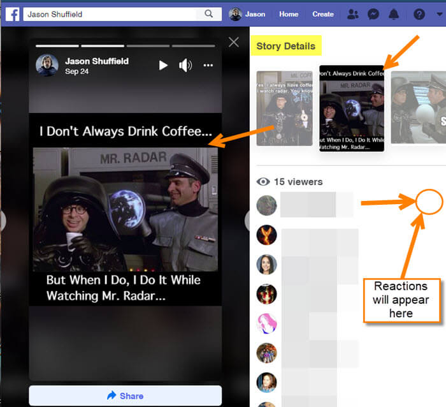The width and height of the screenshot is (446, 407).
Task: Open the Notifications bell icon
Action: click(x=394, y=14)
